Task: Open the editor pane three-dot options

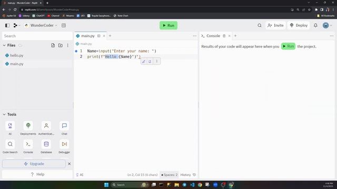Action: (x=194, y=36)
